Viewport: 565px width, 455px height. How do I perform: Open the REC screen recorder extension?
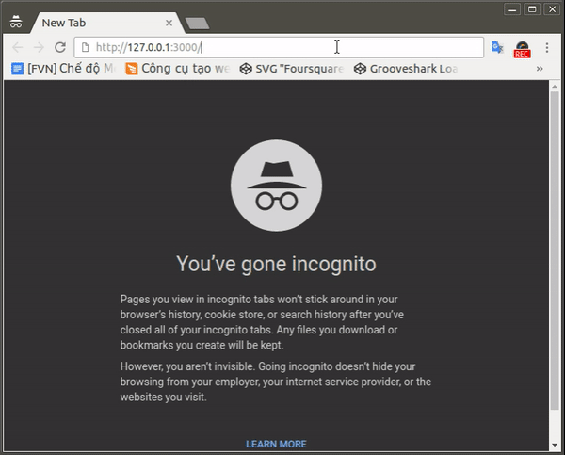click(x=522, y=49)
